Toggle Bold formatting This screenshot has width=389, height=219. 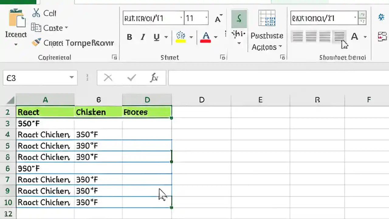tap(129, 37)
